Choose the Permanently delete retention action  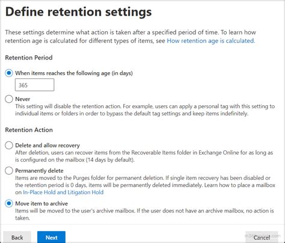(9, 171)
